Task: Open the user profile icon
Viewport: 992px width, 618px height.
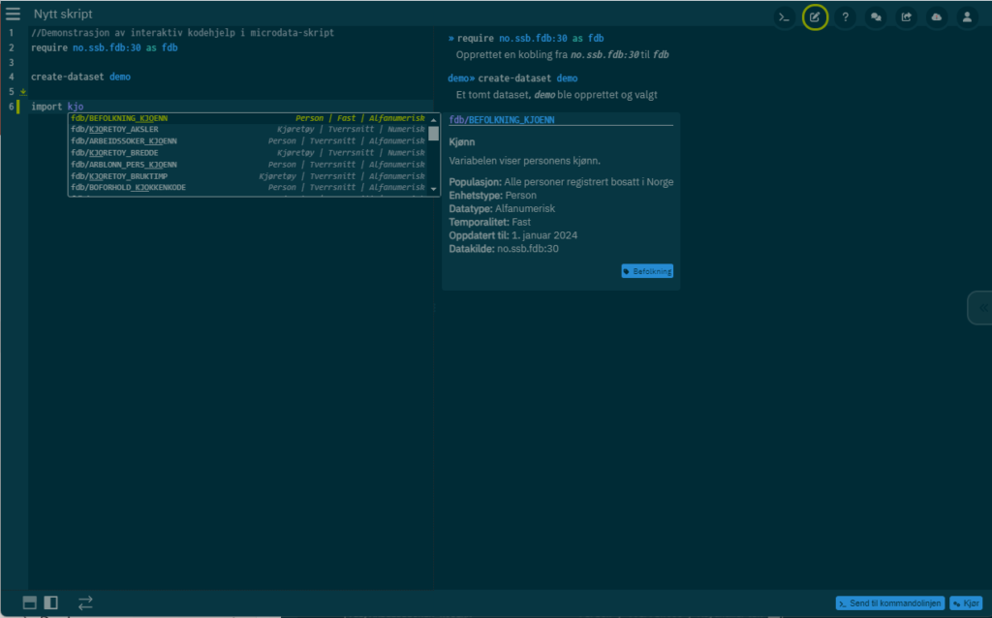Action: (x=967, y=17)
